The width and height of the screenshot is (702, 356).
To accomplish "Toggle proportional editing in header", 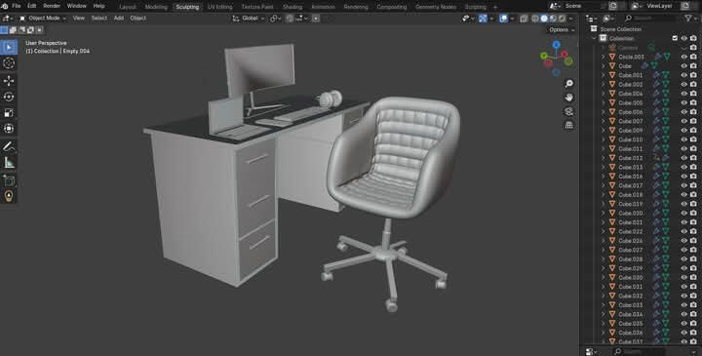I will pos(316,19).
